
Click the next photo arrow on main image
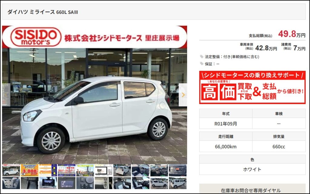tap(183, 95)
